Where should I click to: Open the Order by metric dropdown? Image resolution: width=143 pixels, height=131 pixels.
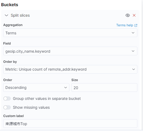(x=70, y=69)
